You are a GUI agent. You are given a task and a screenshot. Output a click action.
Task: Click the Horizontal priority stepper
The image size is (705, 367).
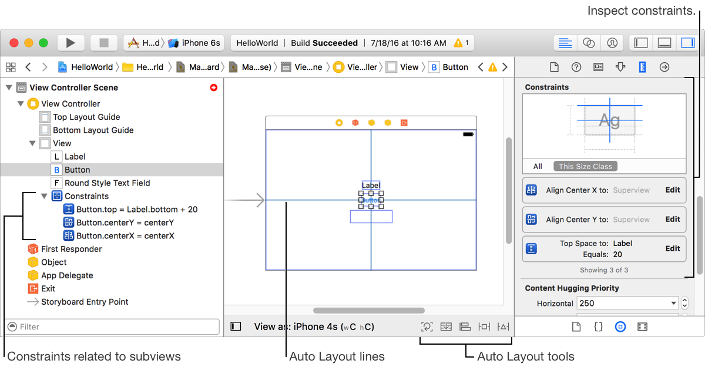coord(684,304)
